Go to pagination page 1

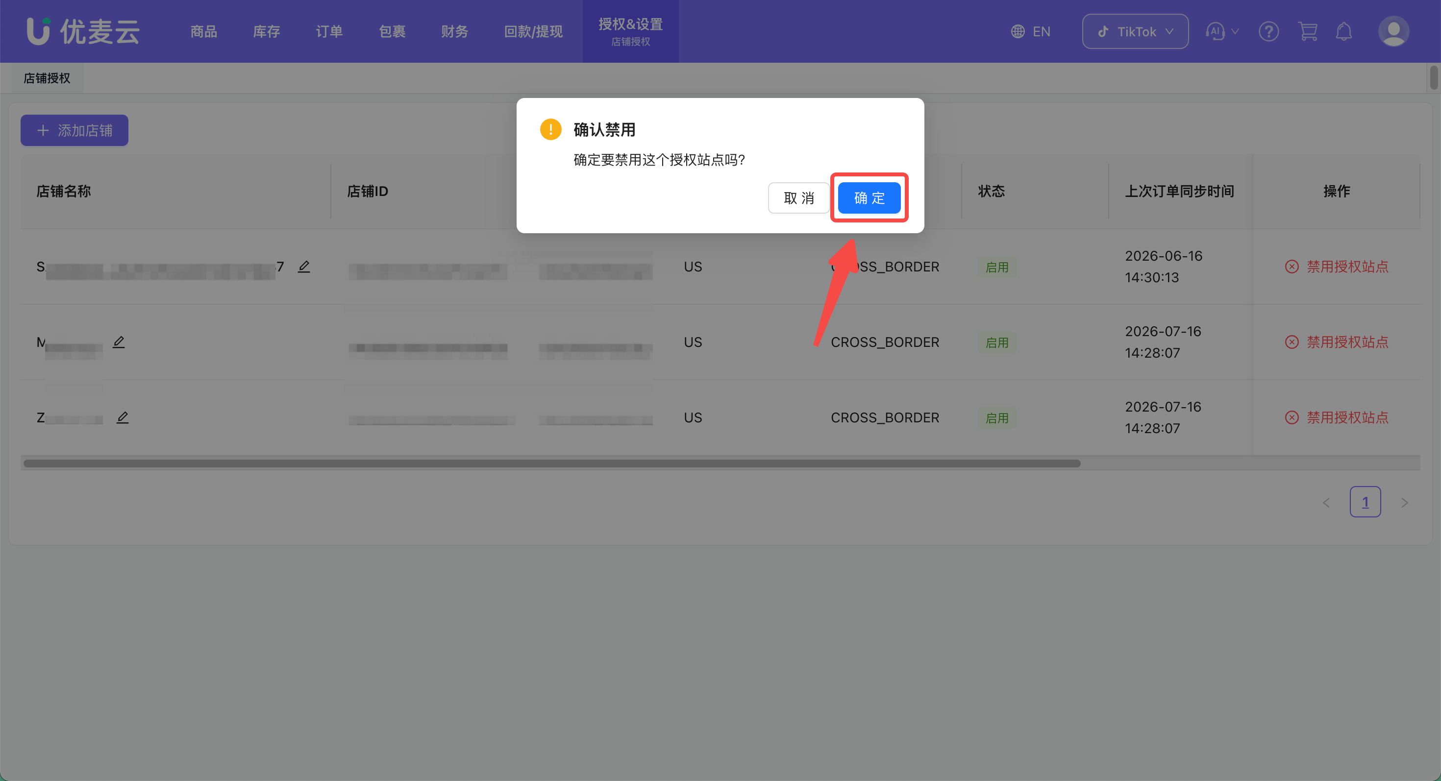point(1365,502)
